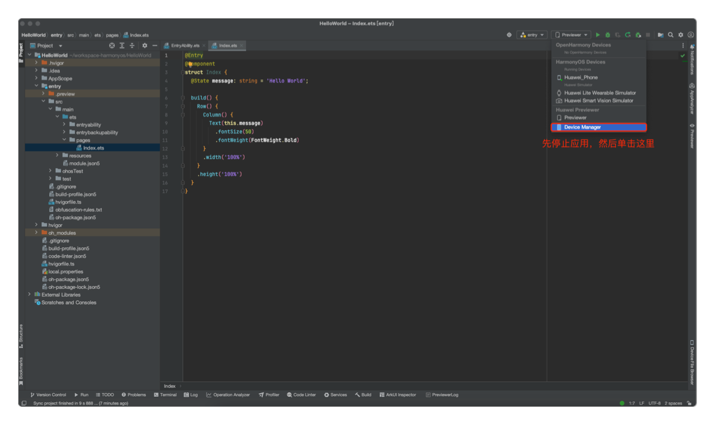Open the ArkUI Inspector tool window
Image resolution: width=715 pixels, height=425 pixels.
click(397, 395)
